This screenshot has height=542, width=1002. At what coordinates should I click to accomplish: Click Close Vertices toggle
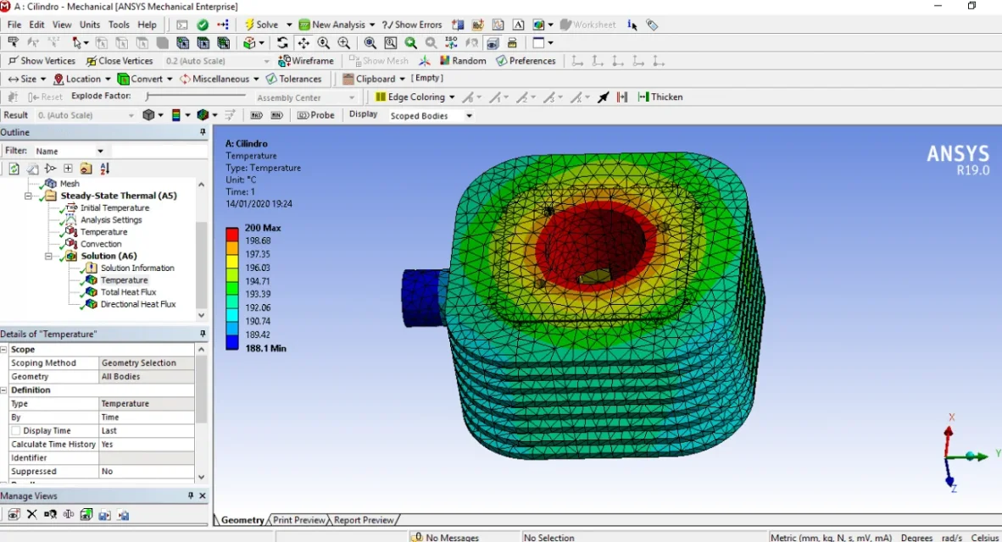pos(120,61)
